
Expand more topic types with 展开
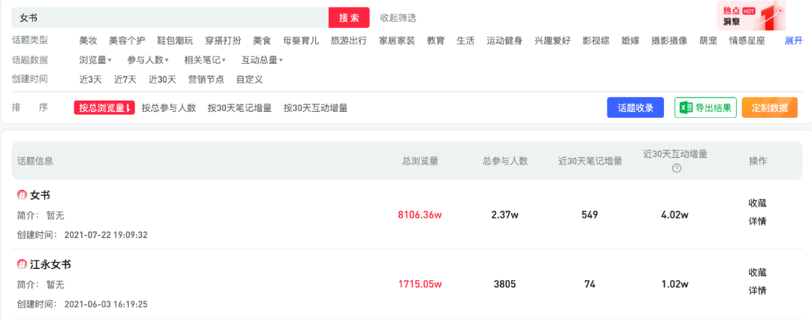[794, 41]
